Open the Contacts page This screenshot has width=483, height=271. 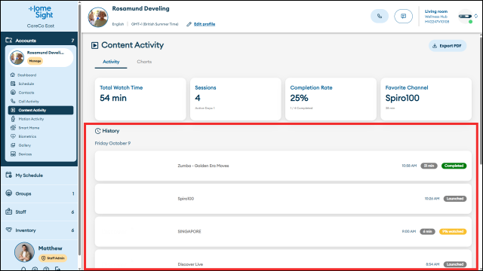pos(26,93)
